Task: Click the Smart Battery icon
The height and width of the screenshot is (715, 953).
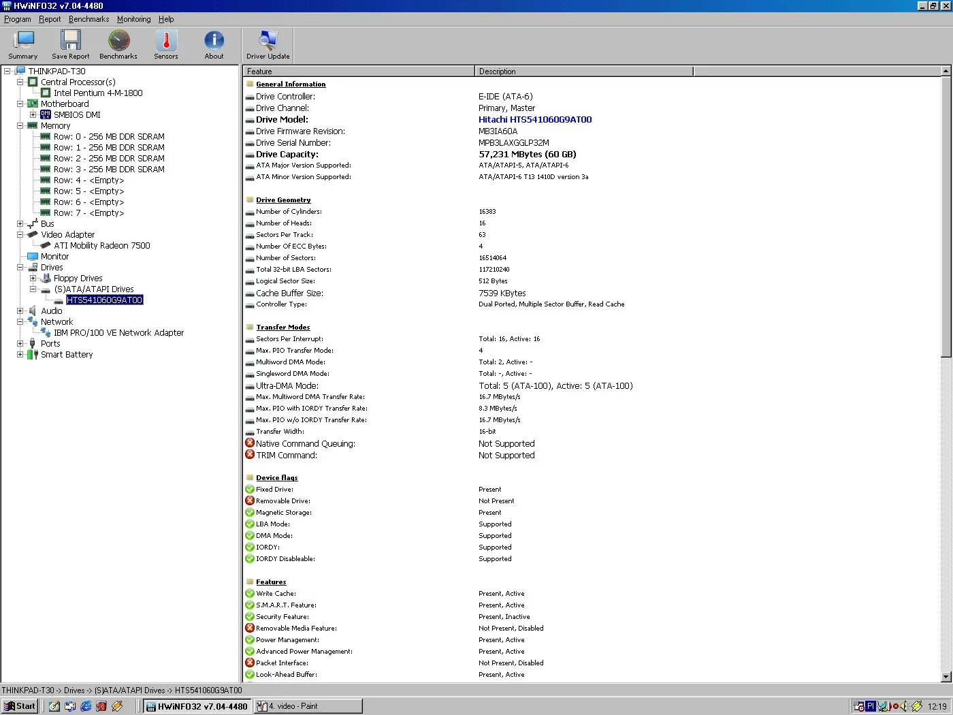Action: (33, 354)
